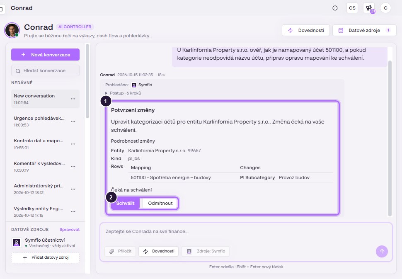Image resolution: width=402 pixels, height=279 pixels.
Task: Click the chat panel scrollbar
Action: tap(390, 138)
